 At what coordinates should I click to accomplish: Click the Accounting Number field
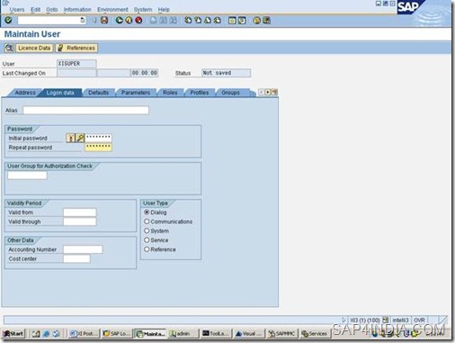83,249
